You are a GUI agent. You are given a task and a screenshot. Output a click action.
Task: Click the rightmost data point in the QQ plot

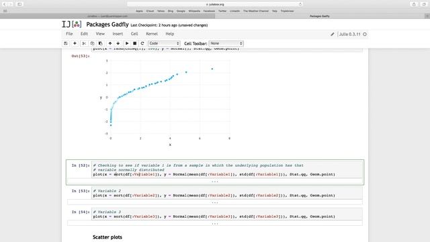tap(212, 69)
